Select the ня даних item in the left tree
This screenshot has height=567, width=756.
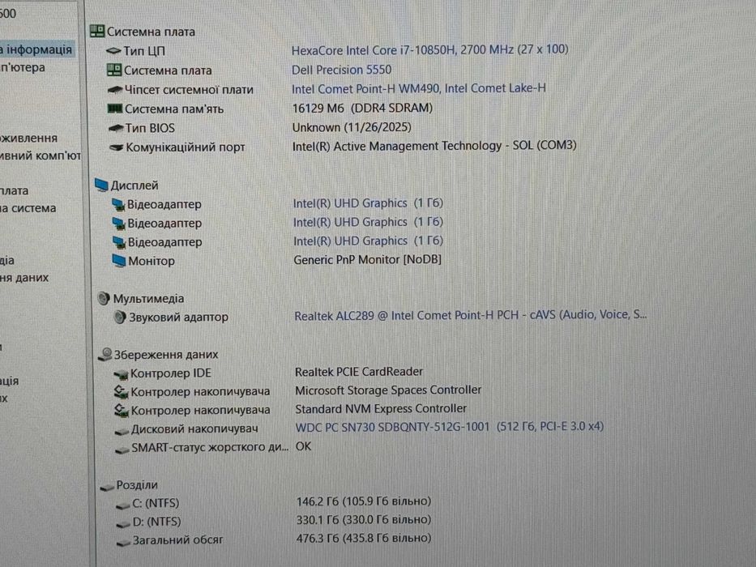tap(24, 278)
